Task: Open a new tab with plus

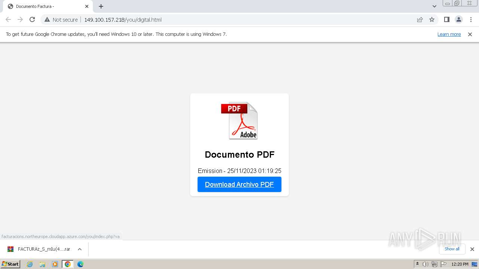Action: coord(101,6)
